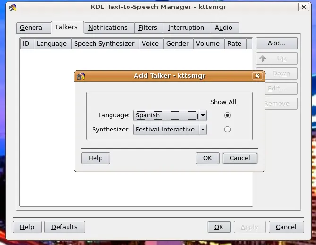Click the Voice column header

pyautogui.click(x=151, y=44)
